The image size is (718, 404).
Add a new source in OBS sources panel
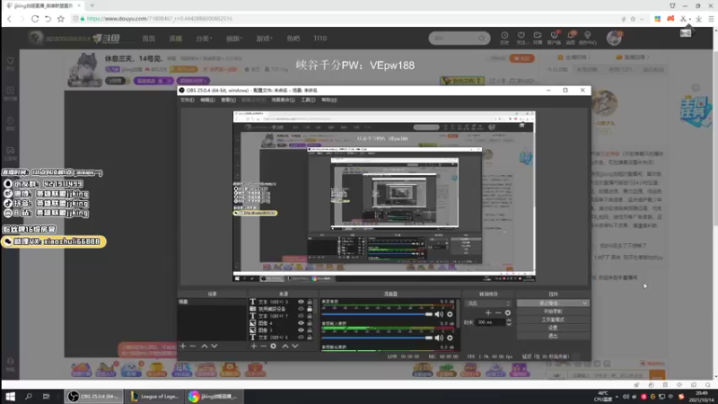tap(254, 347)
